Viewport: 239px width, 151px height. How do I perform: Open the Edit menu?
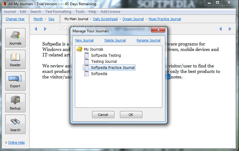pos(23,12)
